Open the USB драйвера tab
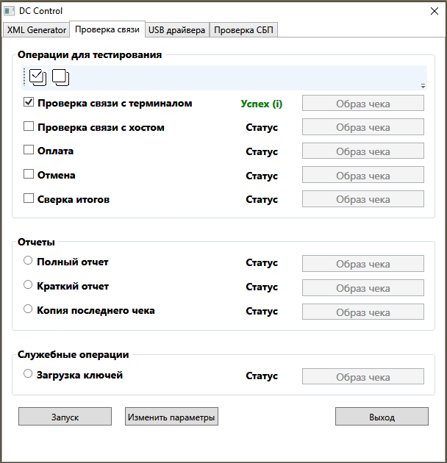Image resolution: width=447 pixels, height=463 pixels. coord(177,30)
